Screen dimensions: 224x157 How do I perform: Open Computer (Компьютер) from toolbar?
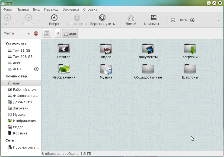153,18
